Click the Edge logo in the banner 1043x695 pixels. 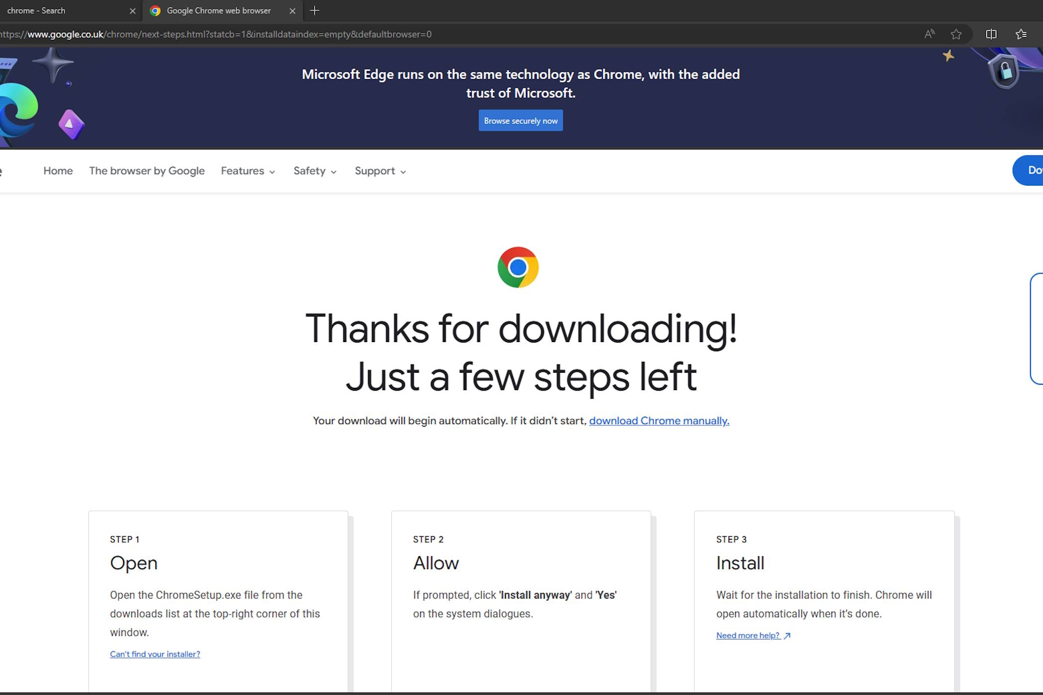coord(19,110)
